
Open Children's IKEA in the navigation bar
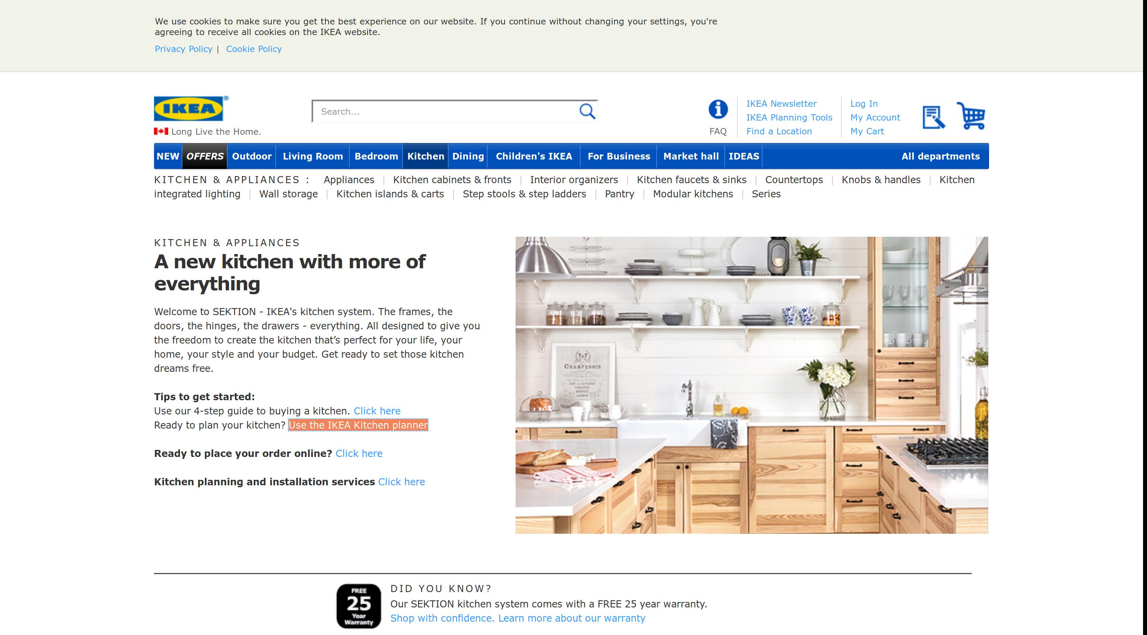point(534,156)
